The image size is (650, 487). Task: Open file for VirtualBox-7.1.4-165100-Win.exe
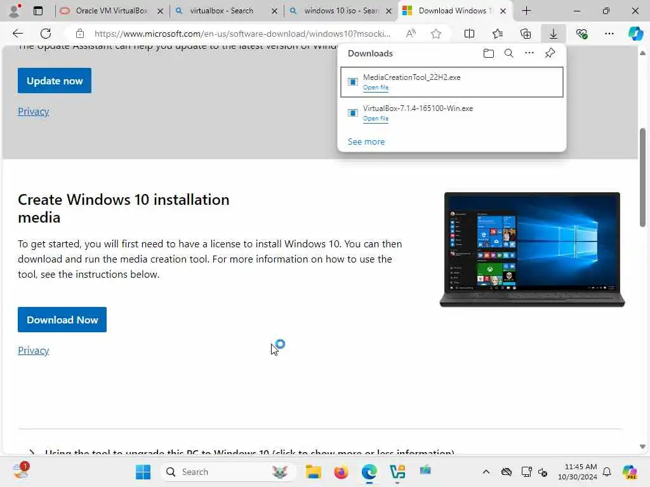pos(376,119)
